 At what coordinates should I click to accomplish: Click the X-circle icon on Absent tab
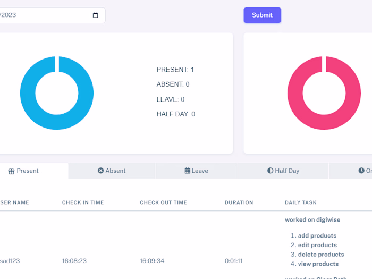pyautogui.click(x=100, y=171)
